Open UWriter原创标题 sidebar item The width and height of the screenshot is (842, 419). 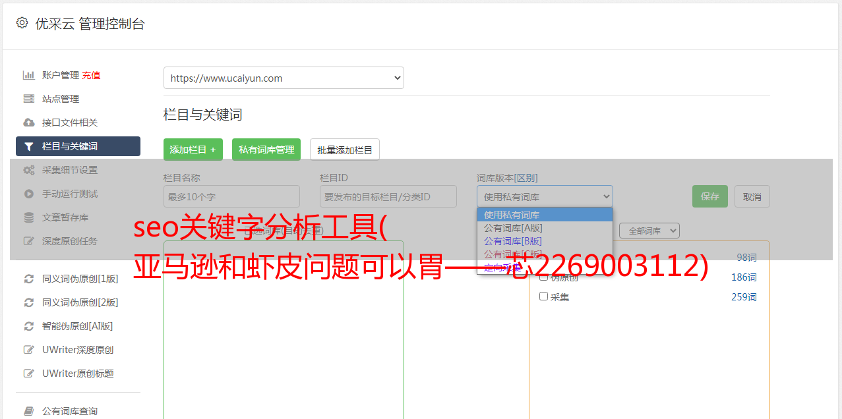(78, 374)
